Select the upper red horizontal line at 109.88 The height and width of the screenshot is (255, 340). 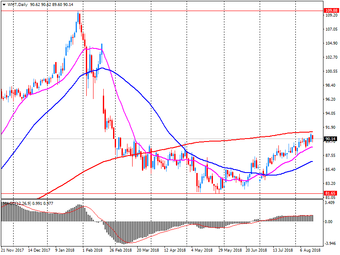162,11
